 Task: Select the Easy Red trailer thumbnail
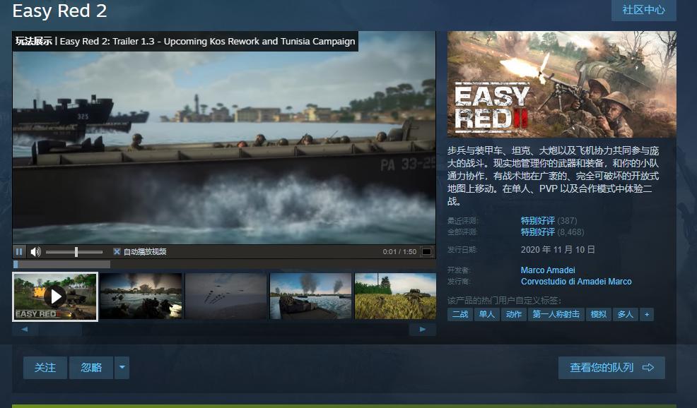coord(55,296)
